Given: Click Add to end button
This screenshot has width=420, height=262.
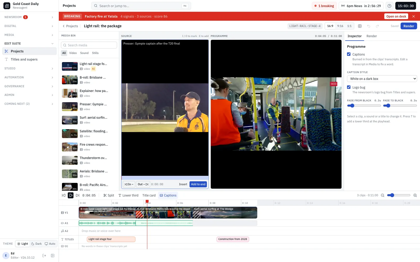Looking at the screenshot, I should 198,184.
